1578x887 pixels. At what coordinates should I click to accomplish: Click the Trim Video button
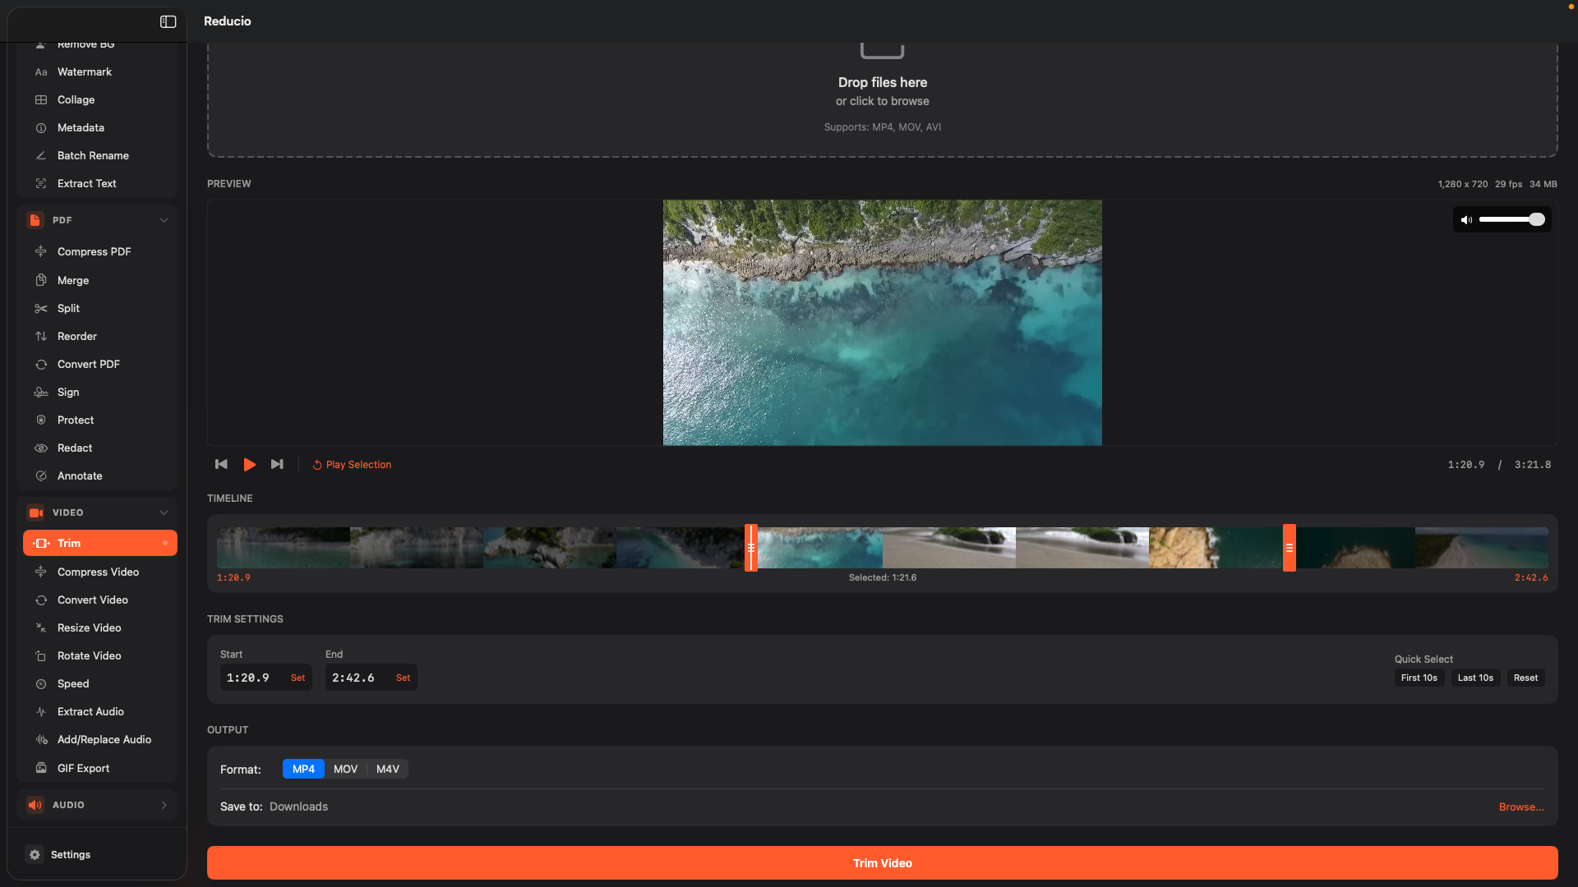point(882,862)
